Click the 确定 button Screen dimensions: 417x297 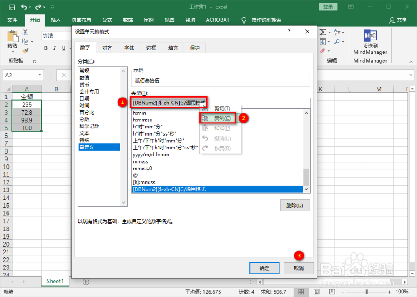point(264,268)
